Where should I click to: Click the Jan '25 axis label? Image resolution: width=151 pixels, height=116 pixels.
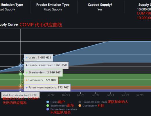click(125, 95)
